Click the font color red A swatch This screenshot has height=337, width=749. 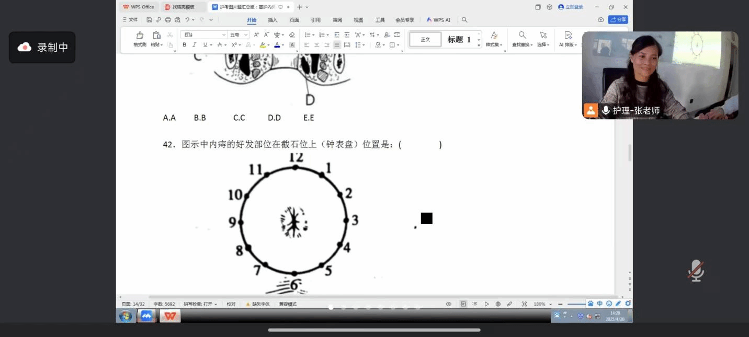point(277,45)
